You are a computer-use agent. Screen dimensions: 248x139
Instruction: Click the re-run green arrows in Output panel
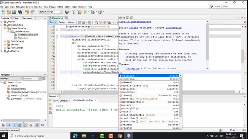50,100
